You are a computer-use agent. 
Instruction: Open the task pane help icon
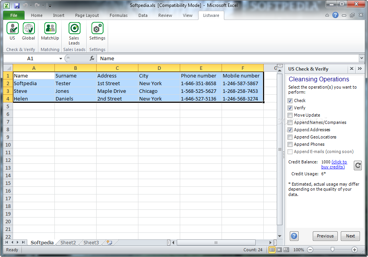(294, 236)
